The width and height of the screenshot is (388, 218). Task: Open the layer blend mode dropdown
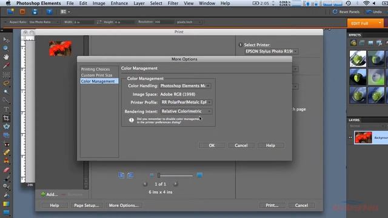coord(367,126)
